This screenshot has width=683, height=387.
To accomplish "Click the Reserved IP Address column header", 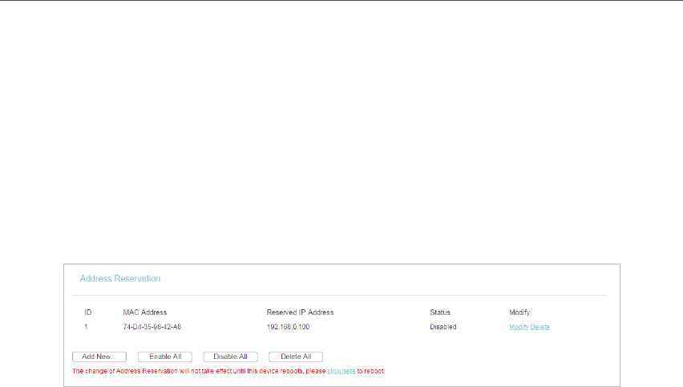I will tap(300, 312).
